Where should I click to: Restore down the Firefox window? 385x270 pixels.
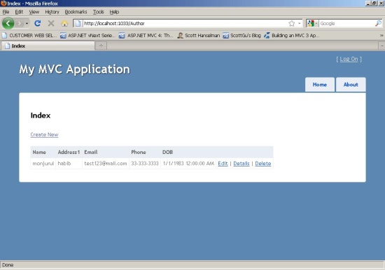point(374,3)
